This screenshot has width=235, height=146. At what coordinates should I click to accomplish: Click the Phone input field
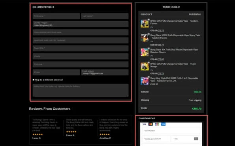pyautogui.click(x=56, y=72)
